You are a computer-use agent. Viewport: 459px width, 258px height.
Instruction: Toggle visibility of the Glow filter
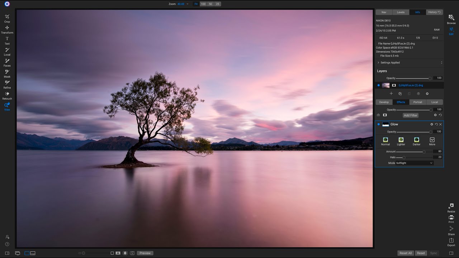(378, 124)
